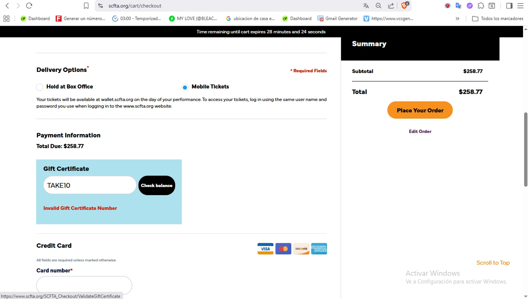Reload the checkout page
The height and width of the screenshot is (299, 528).
pos(29,6)
